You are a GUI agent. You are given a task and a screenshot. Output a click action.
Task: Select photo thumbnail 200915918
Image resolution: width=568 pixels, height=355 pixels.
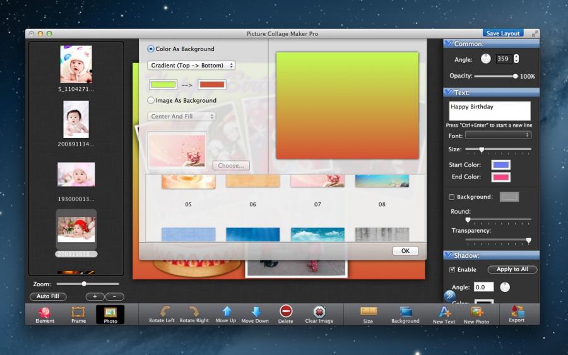(x=76, y=230)
